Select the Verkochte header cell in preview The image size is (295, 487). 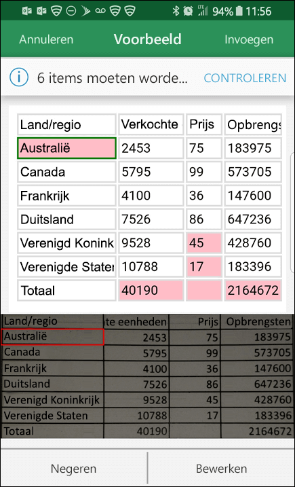pyautogui.click(x=151, y=124)
